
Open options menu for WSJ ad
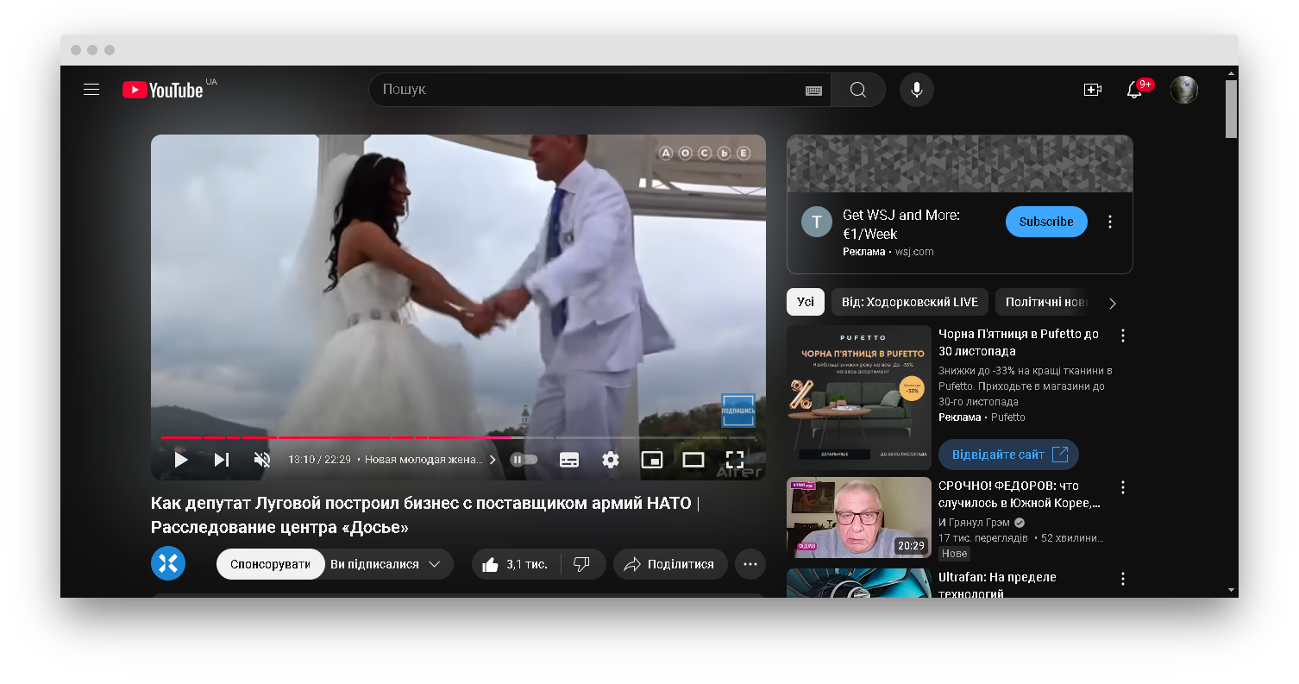[1110, 222]
